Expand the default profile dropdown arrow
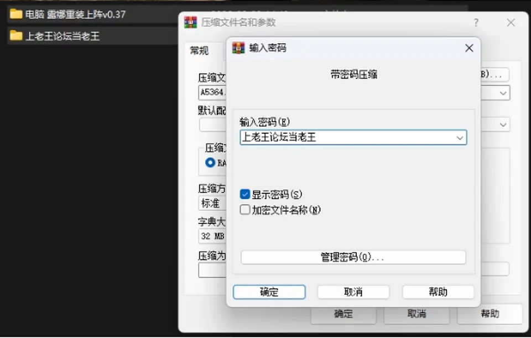Screen dimensions: 531x338 [503, 124]
